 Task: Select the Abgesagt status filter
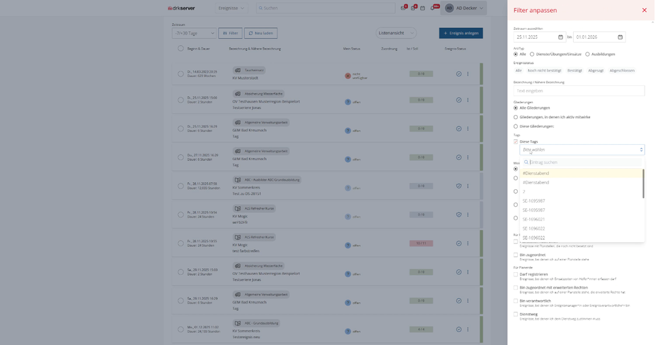[x=595, y=70]
